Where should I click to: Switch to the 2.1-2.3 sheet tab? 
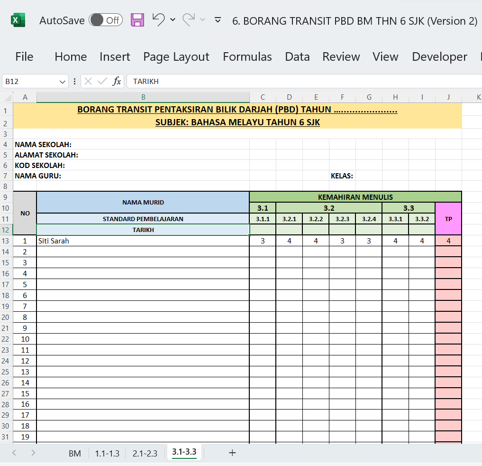tap(145, 453)
